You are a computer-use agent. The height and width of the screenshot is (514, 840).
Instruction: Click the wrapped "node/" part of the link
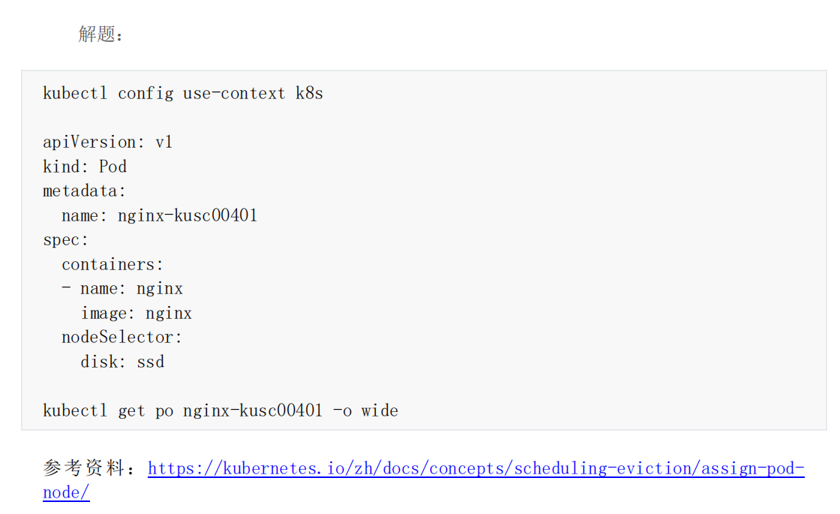[67, 492]
